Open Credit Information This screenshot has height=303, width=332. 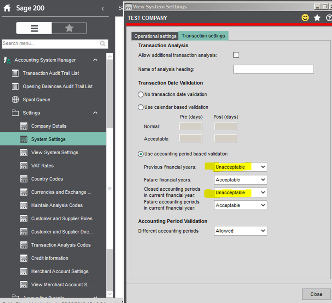click(x=50, y=258)
